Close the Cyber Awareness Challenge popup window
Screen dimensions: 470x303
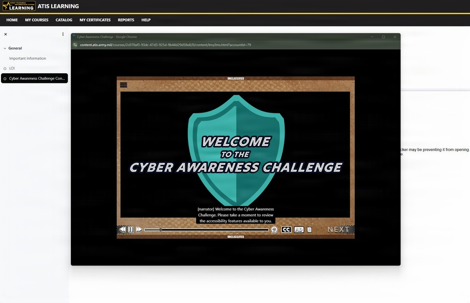(395, 37)
